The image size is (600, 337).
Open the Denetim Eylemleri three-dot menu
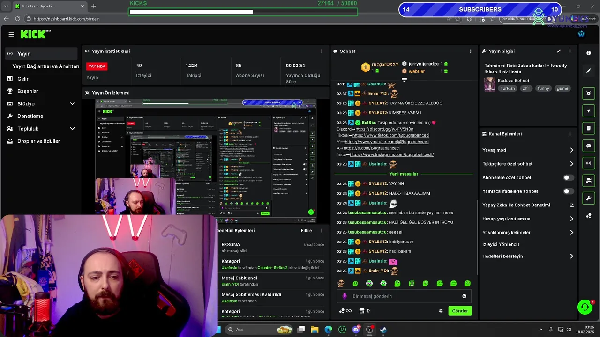click(x=322, y=231)
